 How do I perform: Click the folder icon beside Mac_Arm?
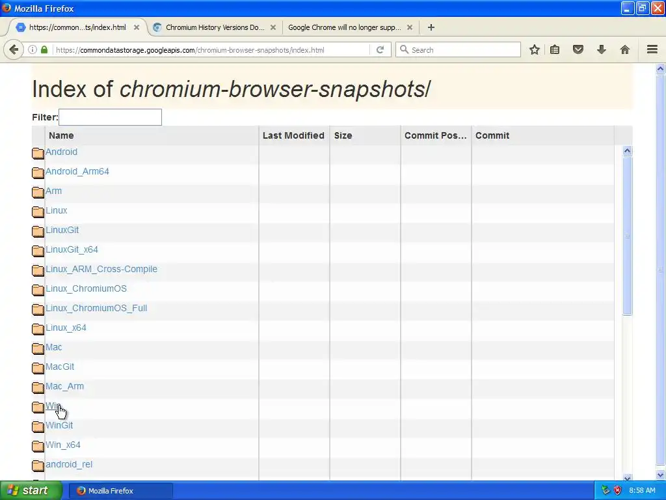coord(38,388)
